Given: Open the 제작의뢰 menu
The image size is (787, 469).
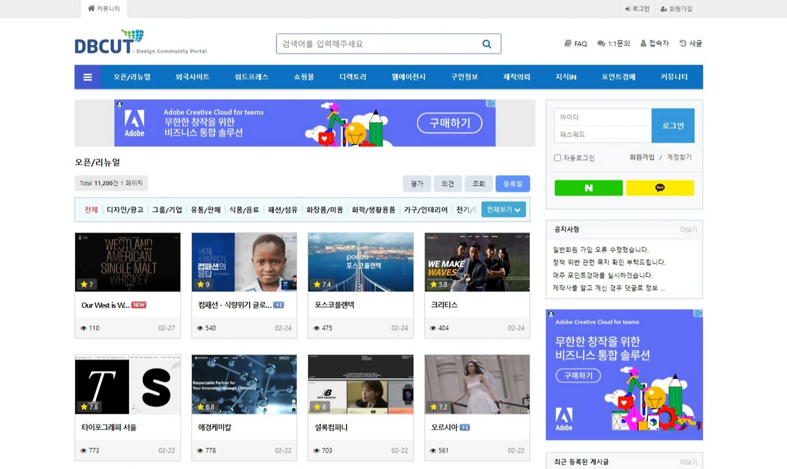Looking at the screenshot, I should pyautogui.click(x=516, y=77).
